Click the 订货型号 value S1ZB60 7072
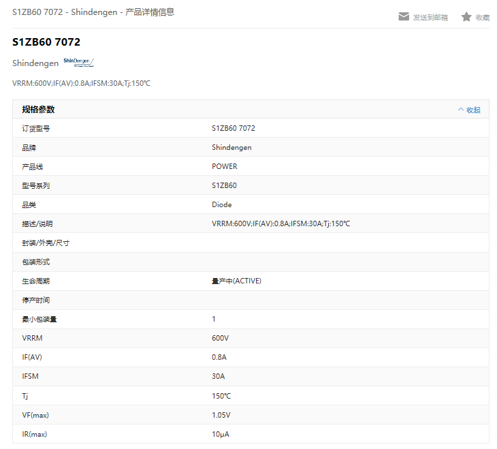The image size is (497, 449). [x=234, y=128]
